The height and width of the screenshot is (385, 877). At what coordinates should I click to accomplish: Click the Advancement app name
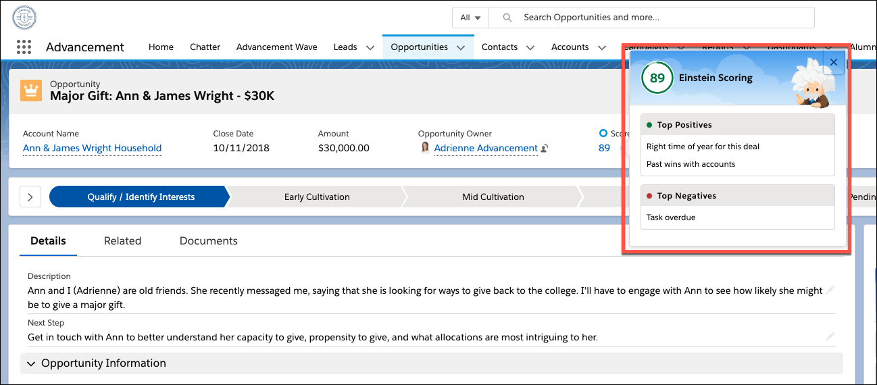pyautogui.click(x=85, y=47)
